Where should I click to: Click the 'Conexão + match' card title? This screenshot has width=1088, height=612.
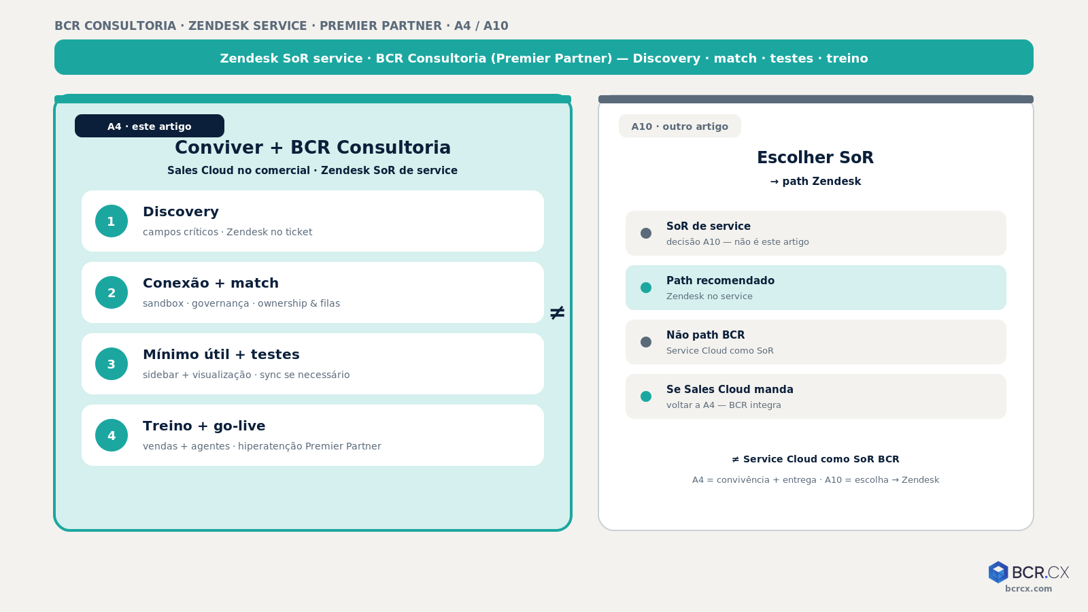point(211,283)
